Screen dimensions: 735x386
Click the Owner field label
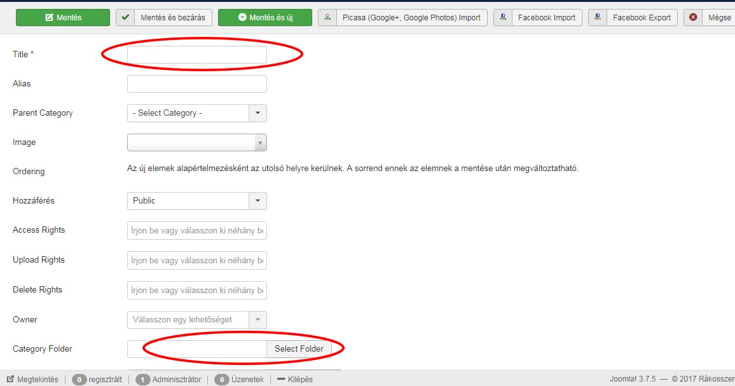[25, 319]
